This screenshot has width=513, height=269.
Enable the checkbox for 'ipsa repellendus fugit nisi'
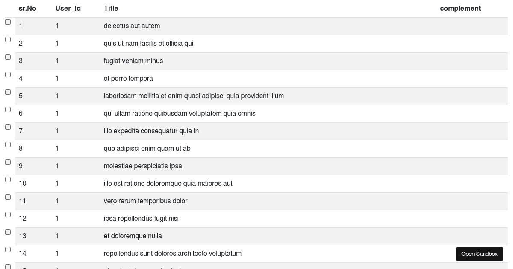click(8, 214)
